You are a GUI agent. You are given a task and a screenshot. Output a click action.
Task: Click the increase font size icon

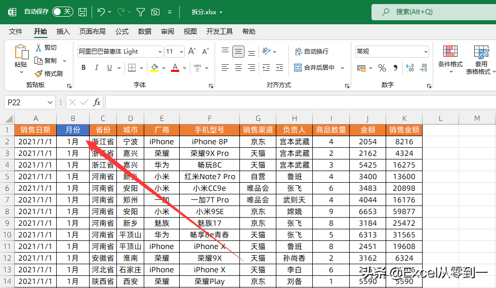pyautogui.click(x=192, y=51)
